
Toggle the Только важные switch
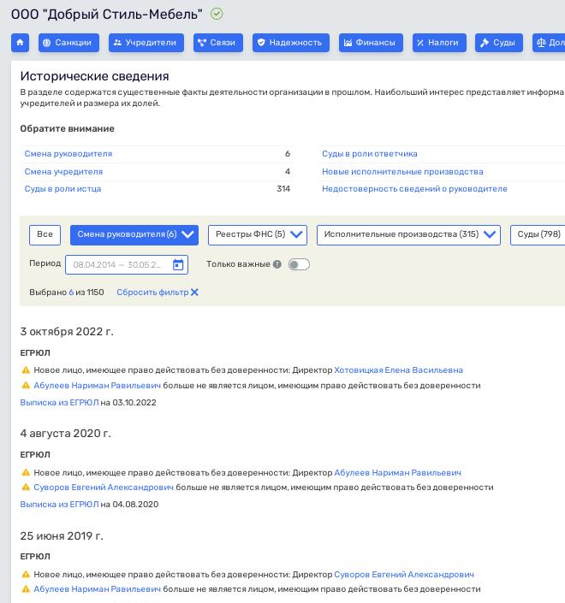[x=299, y=264]
